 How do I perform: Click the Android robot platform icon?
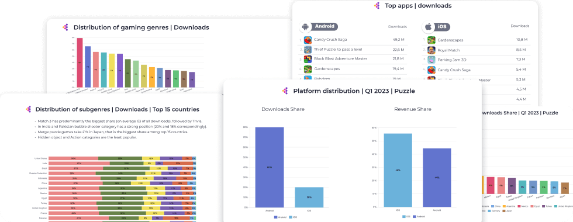point(305,27)
